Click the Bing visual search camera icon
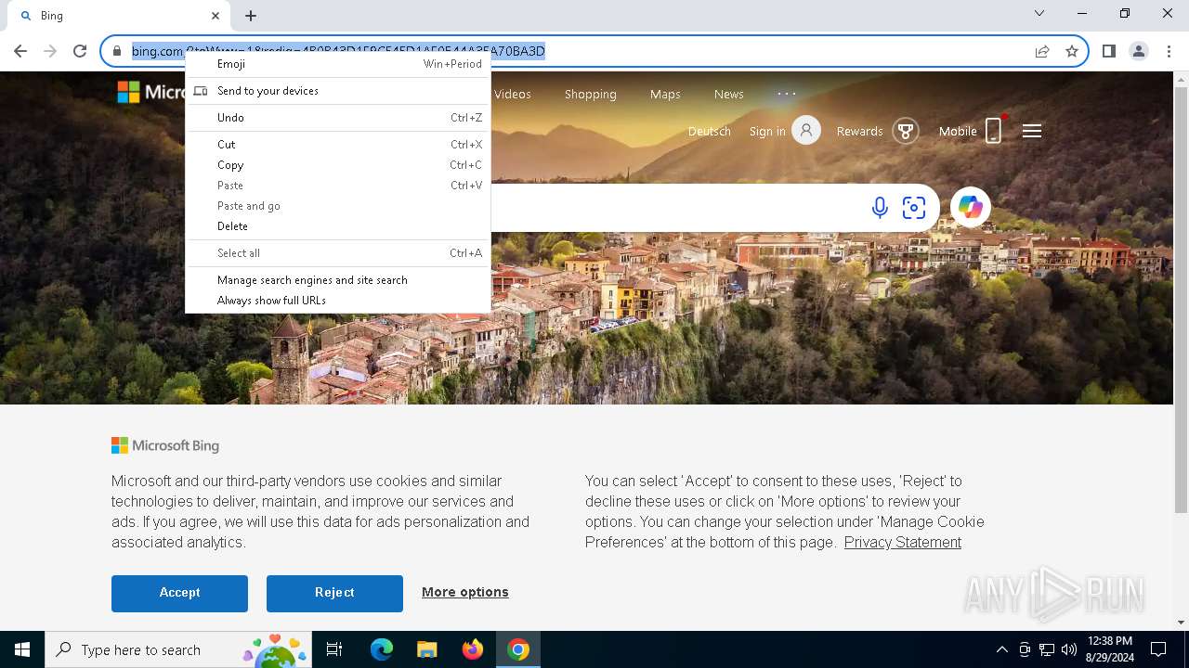The width and height of the screenshot is (1189, 668). coord(914,208)
